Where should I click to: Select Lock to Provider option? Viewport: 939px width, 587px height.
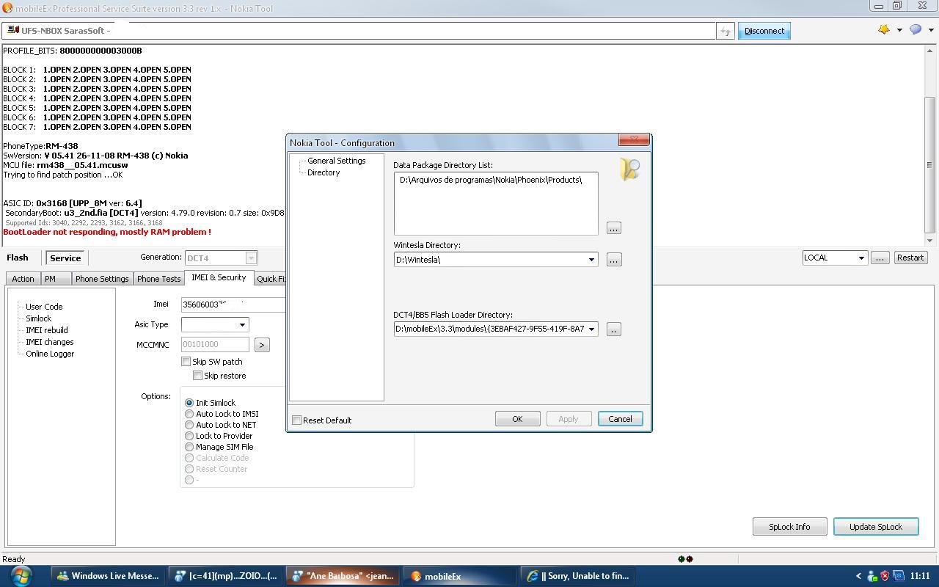(189, 436)
